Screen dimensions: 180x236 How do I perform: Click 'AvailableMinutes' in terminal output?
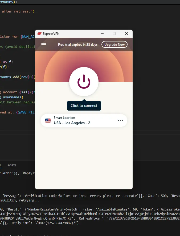click(112, 209)
